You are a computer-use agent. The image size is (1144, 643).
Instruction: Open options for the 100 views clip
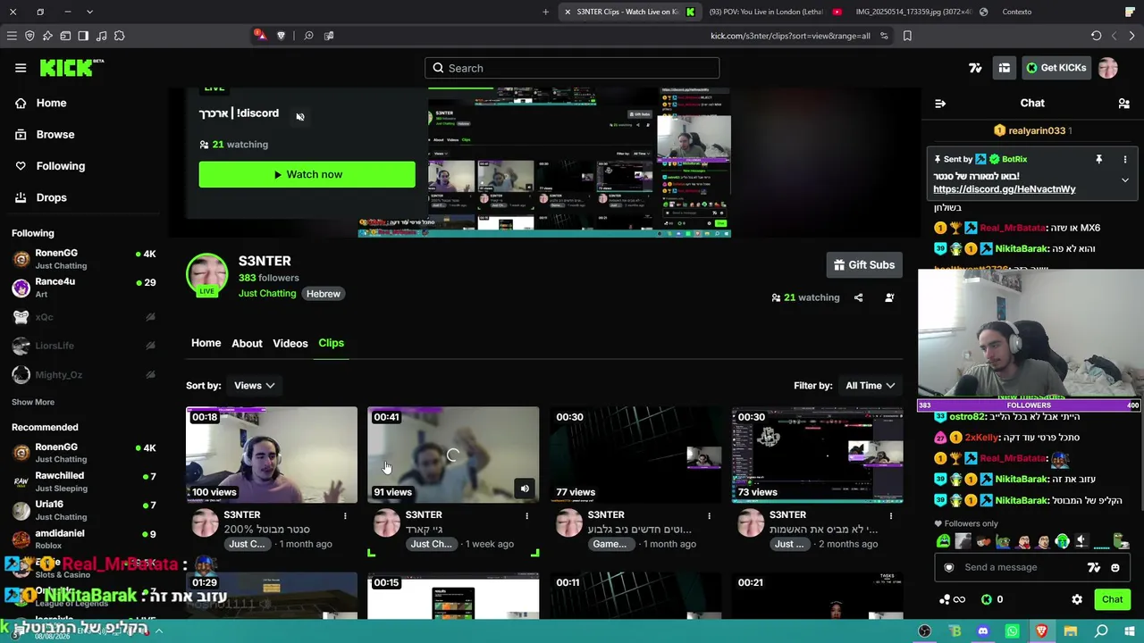tap(345, 515)
